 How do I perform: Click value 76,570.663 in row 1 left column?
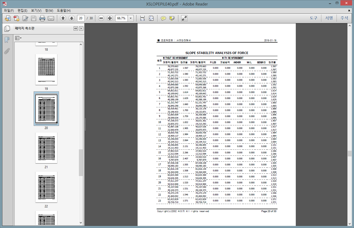173,66
